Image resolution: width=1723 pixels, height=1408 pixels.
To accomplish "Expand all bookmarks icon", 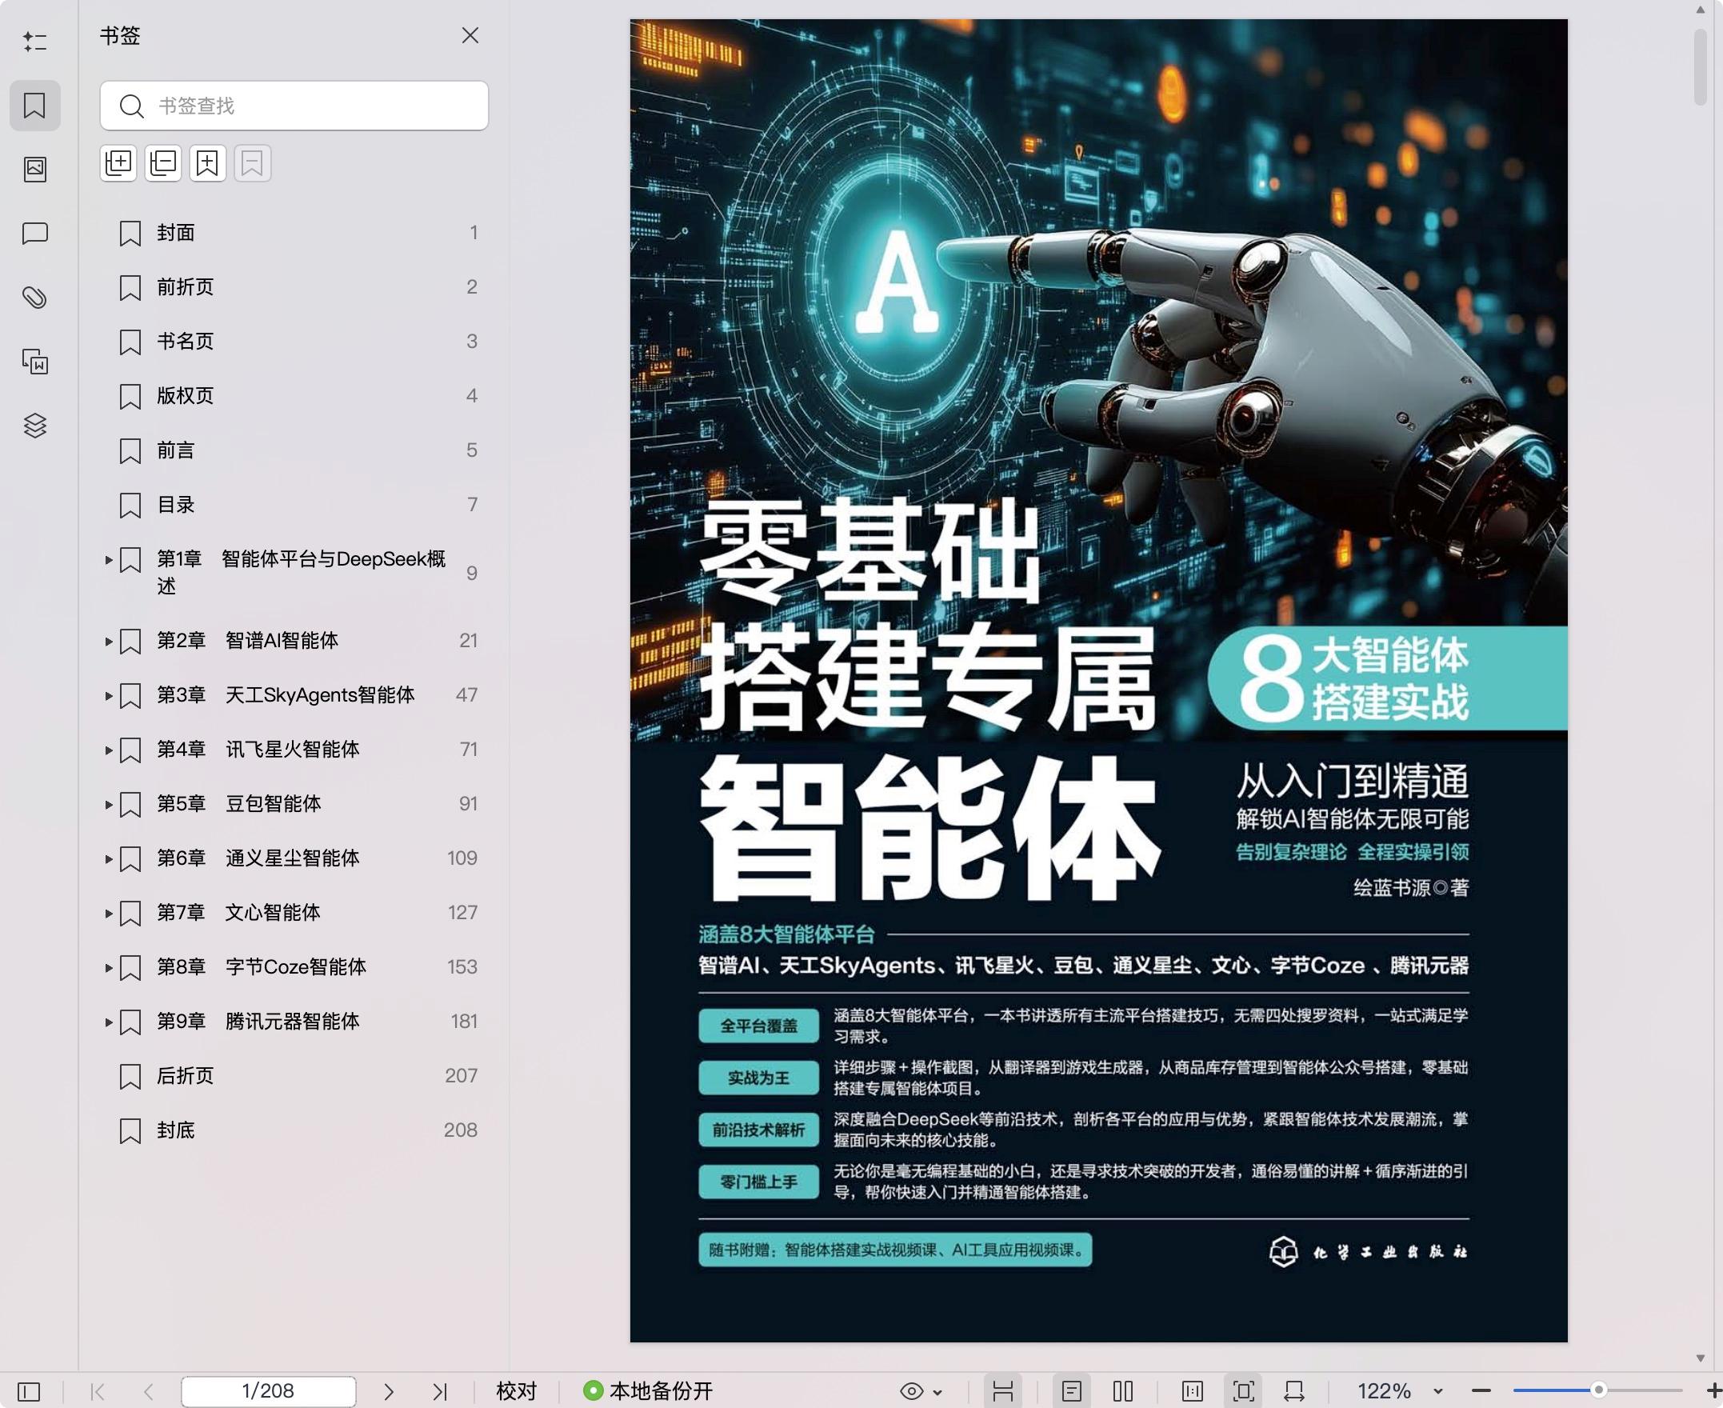I will pos(118,164).
